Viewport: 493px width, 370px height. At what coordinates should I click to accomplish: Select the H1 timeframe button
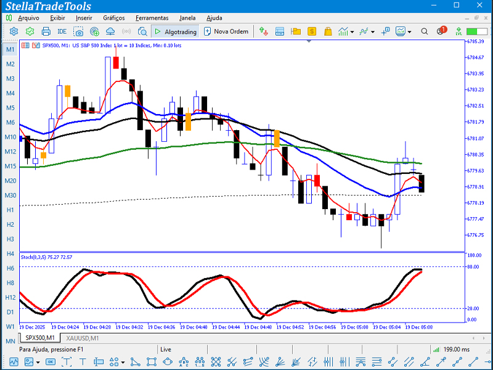(x=10, y=210)
